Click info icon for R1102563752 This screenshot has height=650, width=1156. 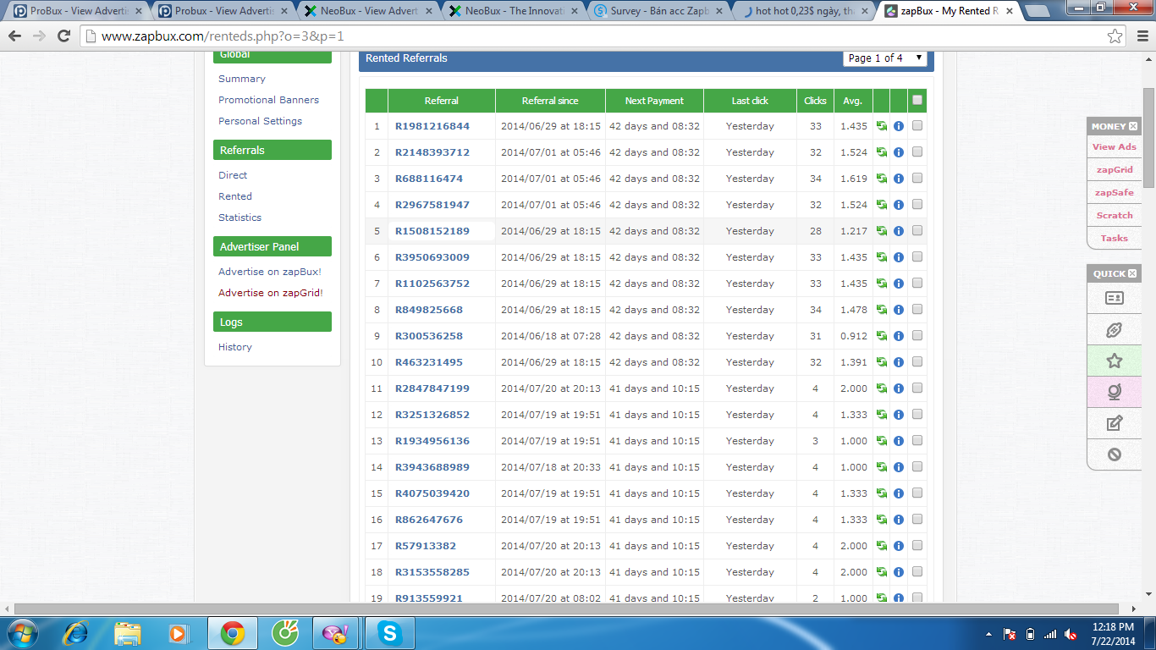[899, 284]
